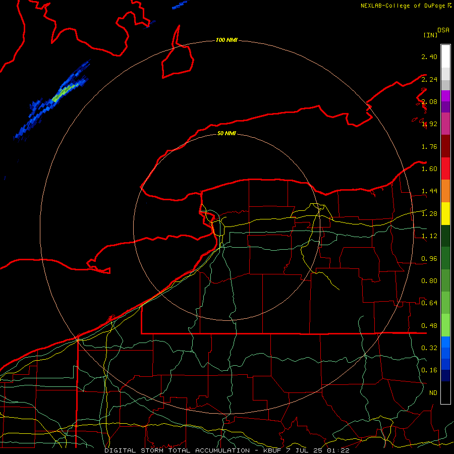Click the 1.76 legend value

[x=429, y=146]
